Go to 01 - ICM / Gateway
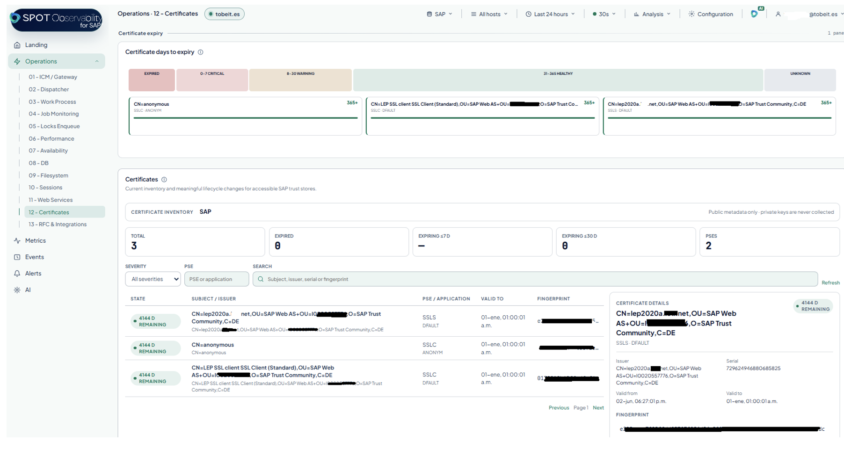This screenshot has height=449, width=844. coord(53,77)
